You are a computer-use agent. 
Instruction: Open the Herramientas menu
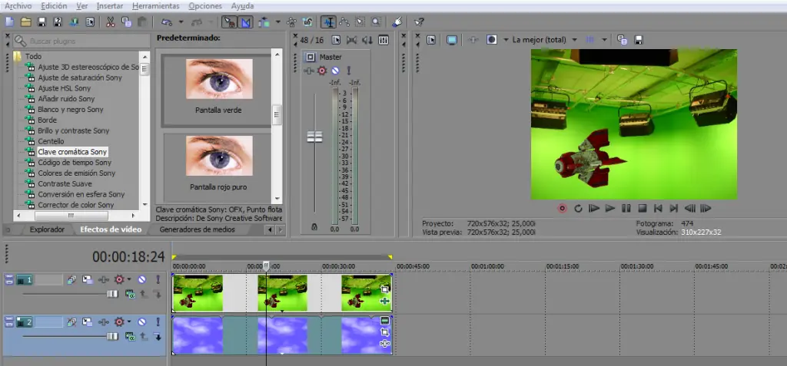point(155,6)
